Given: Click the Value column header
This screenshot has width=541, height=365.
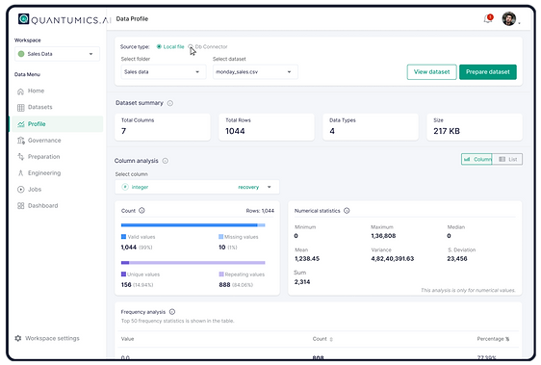Looking at the screenshot, I should tap(127, 339).
